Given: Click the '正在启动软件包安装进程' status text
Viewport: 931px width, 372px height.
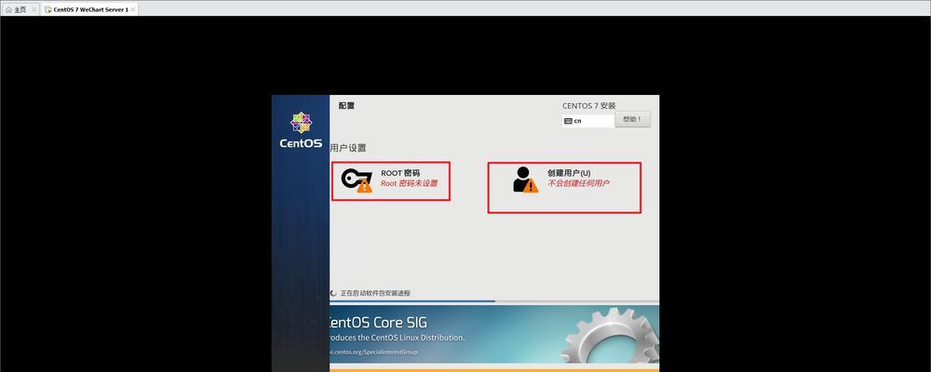Looking at the screenshot, I should 375,293.
